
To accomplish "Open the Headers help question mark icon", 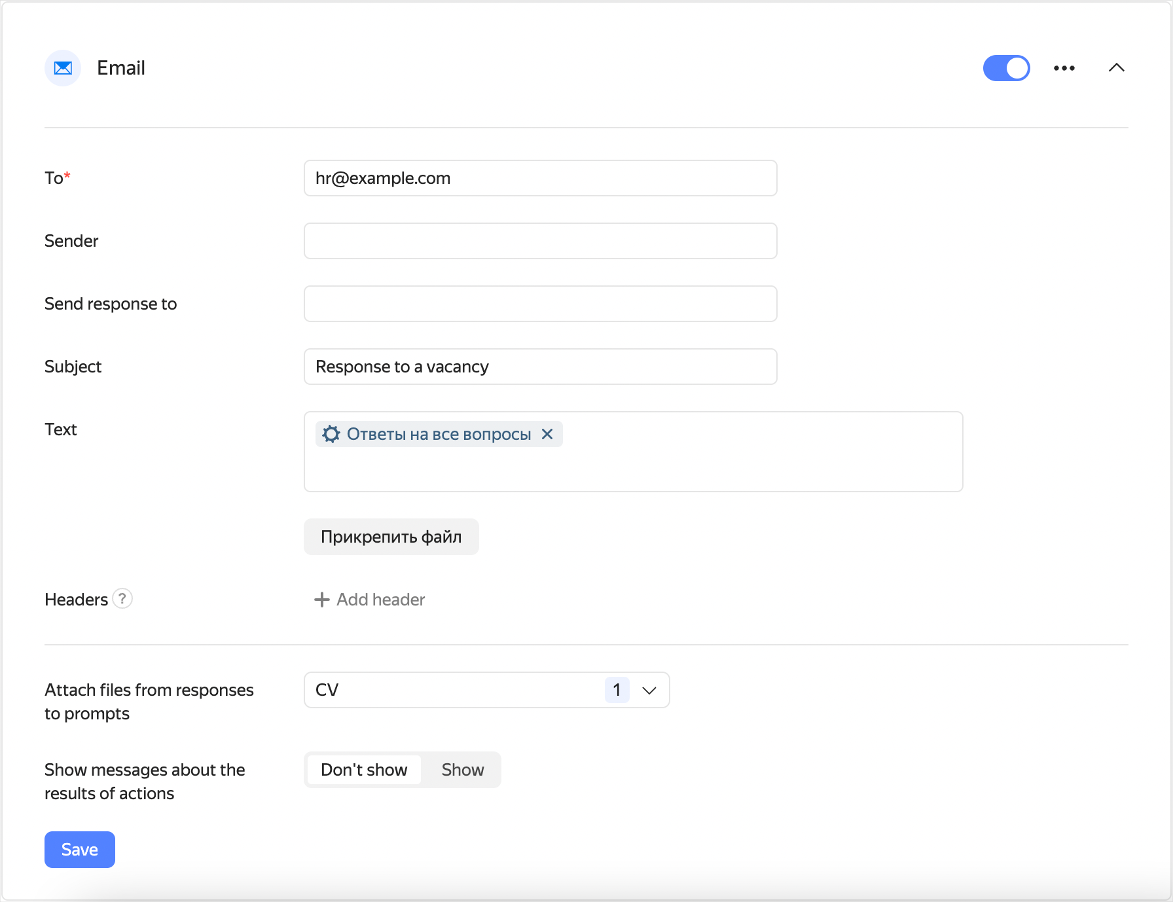I will tap(122, 599).
